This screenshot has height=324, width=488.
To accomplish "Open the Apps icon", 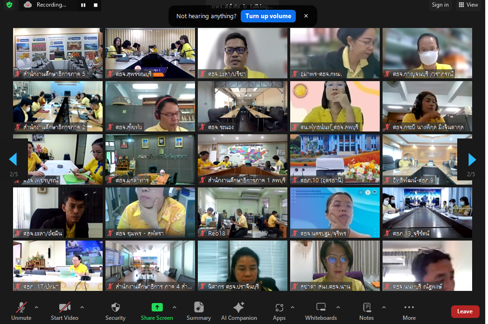I will 279,308.
